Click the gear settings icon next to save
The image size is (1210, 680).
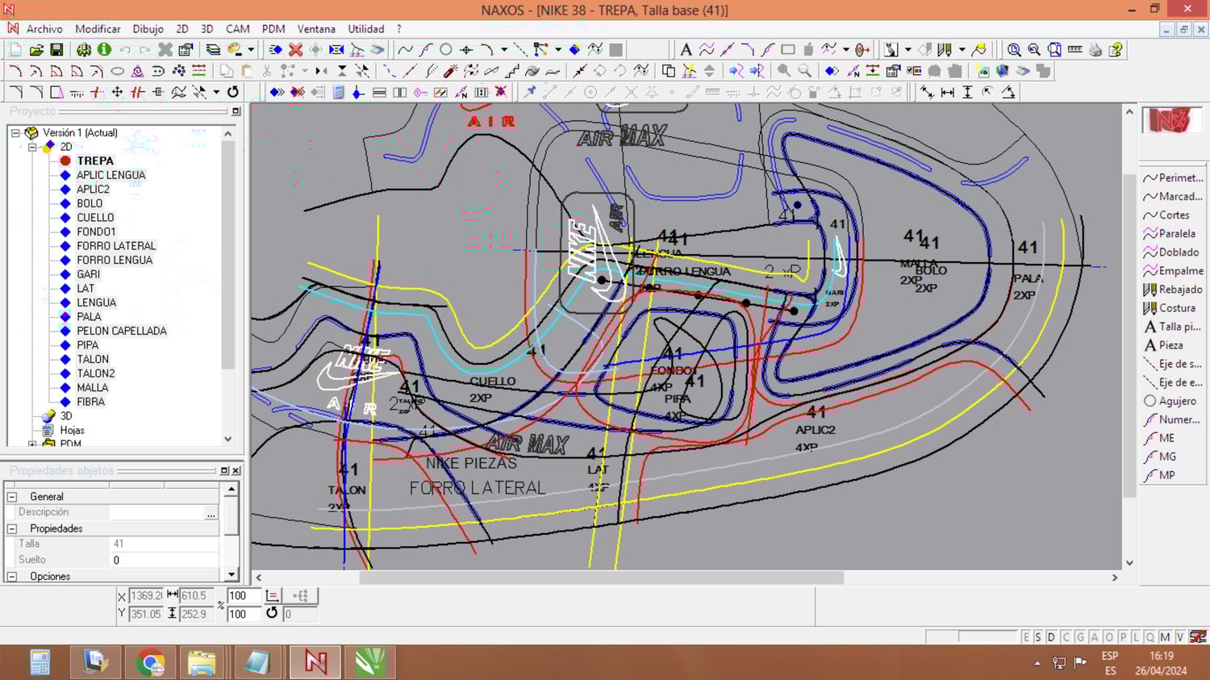[84, 50]
